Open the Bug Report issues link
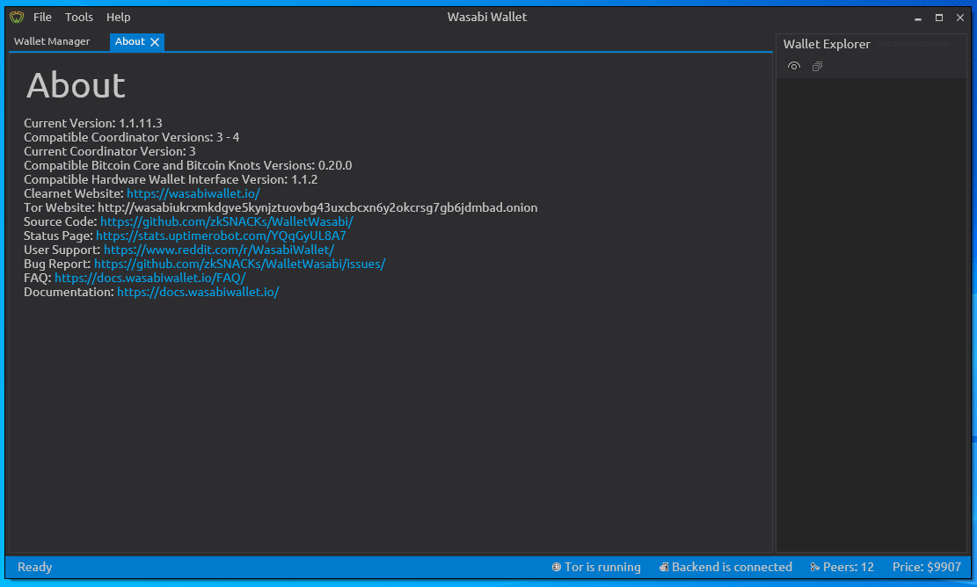Image resolution: width=977 pixels, height=587 pixels. click(x=240, y=264)
